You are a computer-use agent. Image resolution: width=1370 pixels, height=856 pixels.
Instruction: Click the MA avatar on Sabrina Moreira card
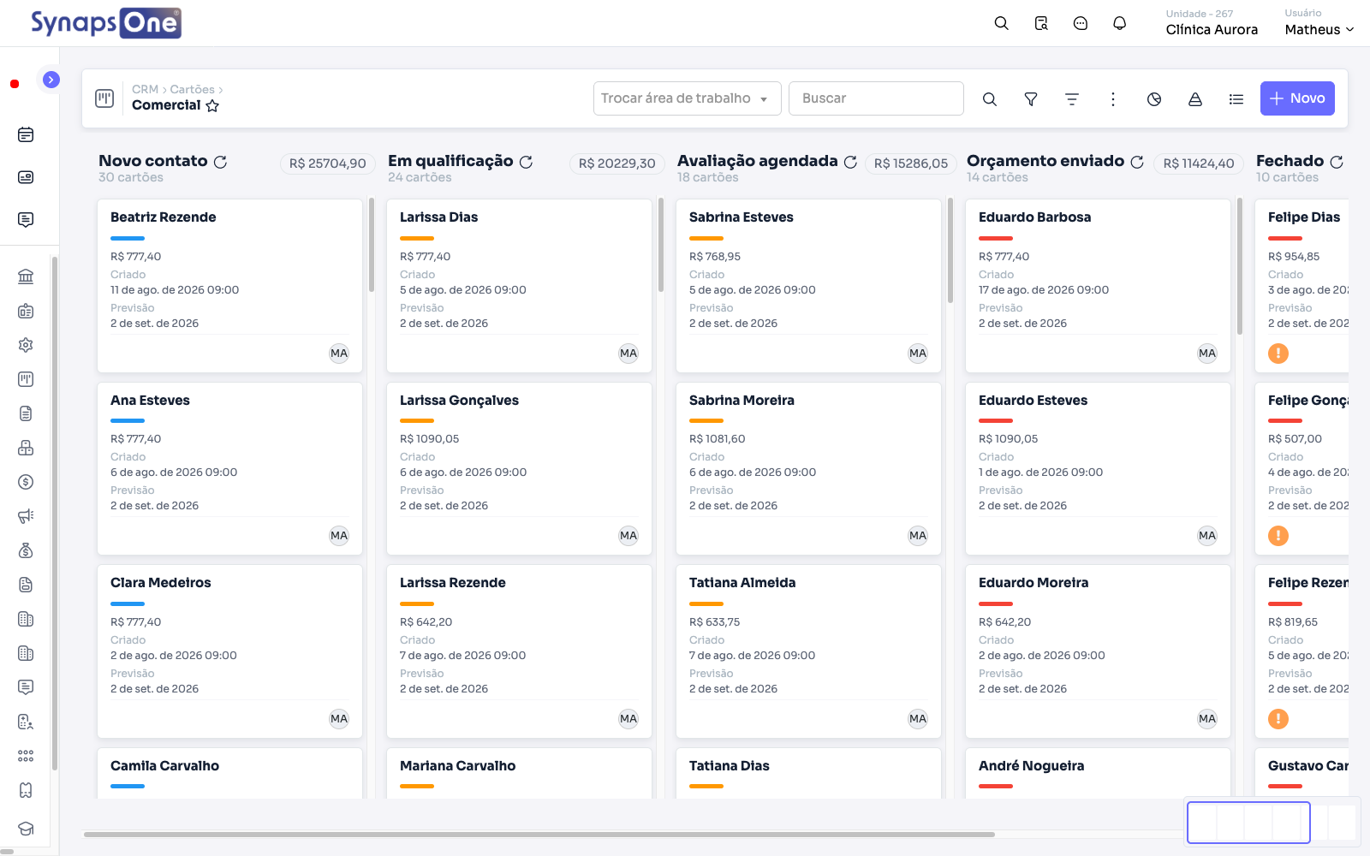click(918, 536)
